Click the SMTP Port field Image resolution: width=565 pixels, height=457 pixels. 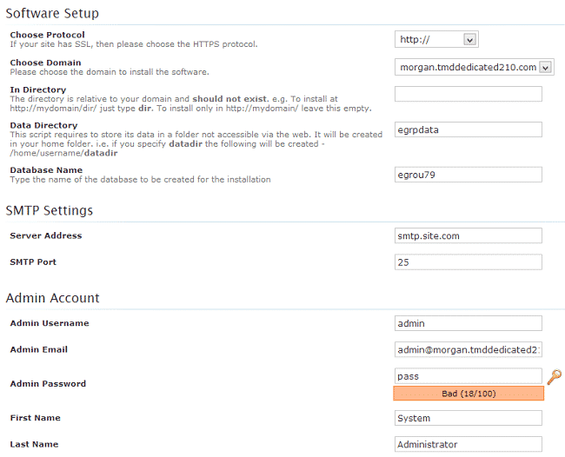pos(468,262)
